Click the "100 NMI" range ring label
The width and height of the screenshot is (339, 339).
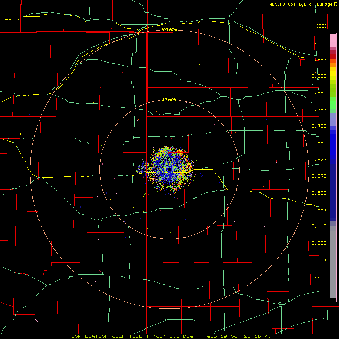169,30
